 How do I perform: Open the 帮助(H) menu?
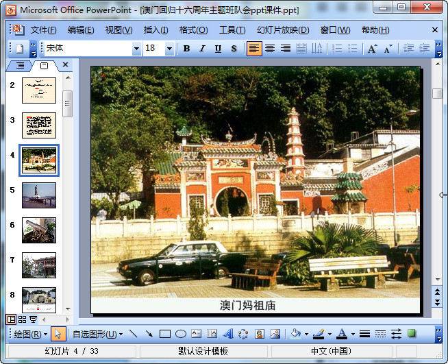coord(375,30)
